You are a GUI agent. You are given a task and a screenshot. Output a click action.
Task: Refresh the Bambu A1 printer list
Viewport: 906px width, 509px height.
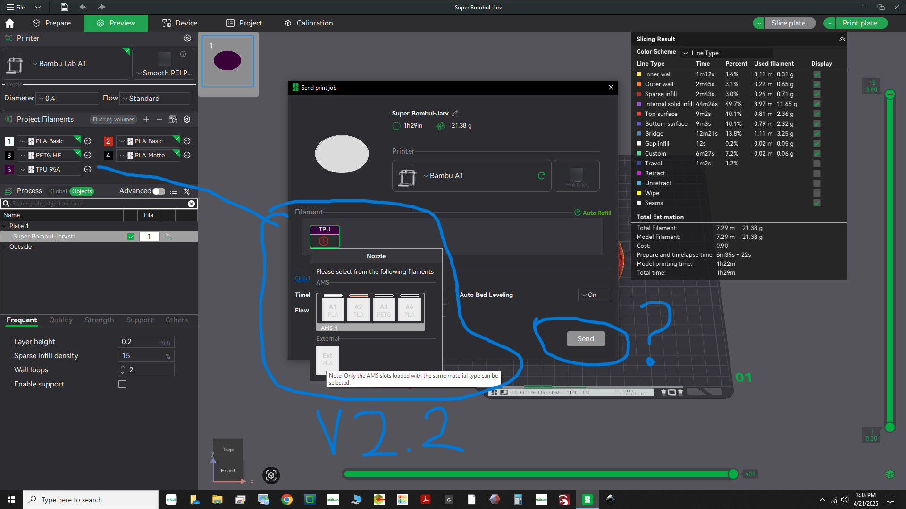[542, 176]
